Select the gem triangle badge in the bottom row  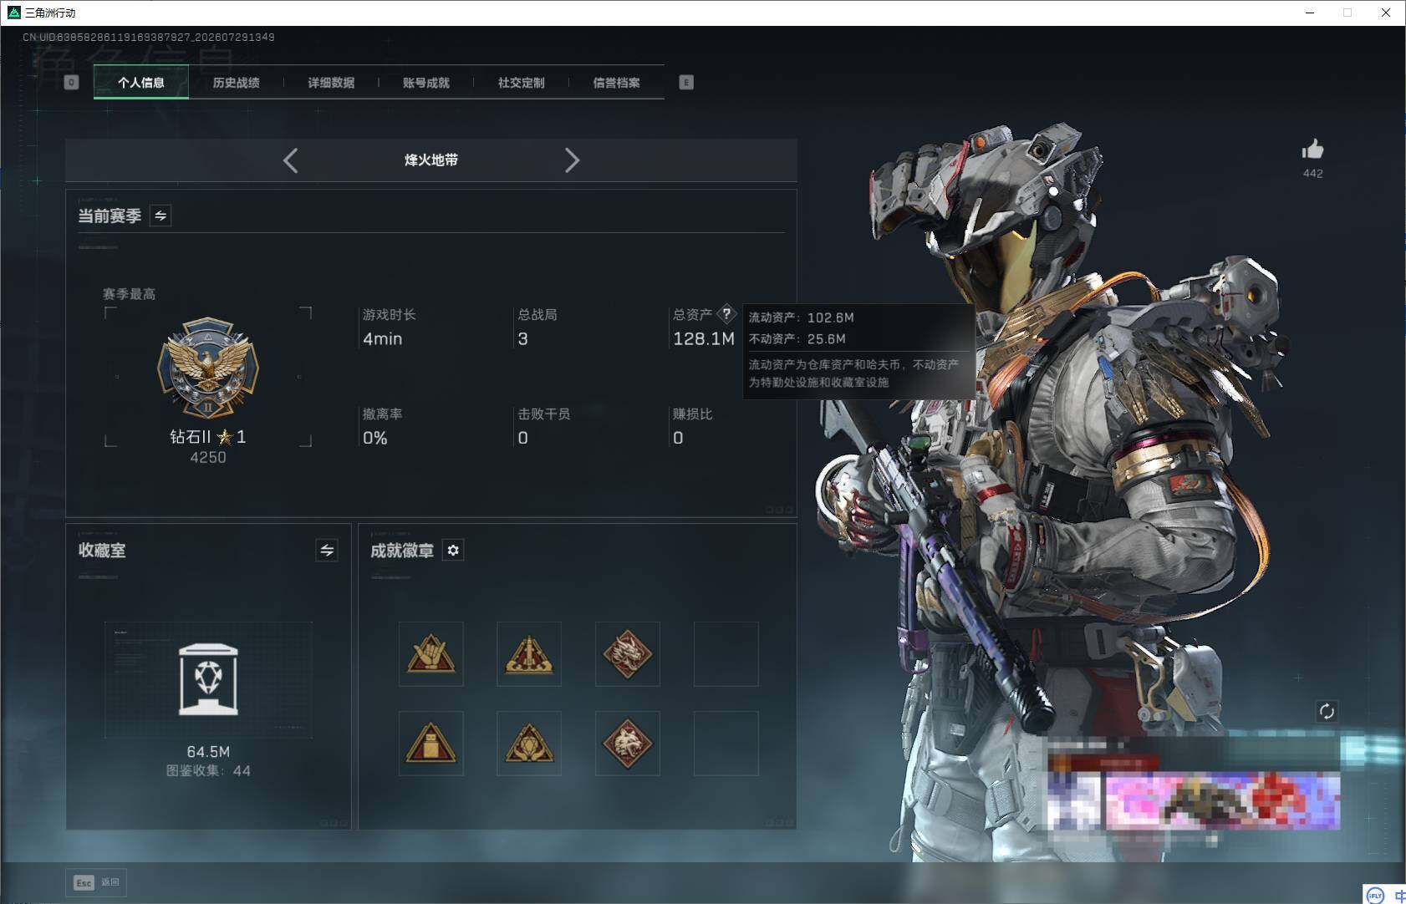click(x=529, y=744)
